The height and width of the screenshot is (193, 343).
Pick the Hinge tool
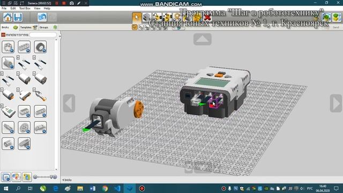(x=157, y=17)
